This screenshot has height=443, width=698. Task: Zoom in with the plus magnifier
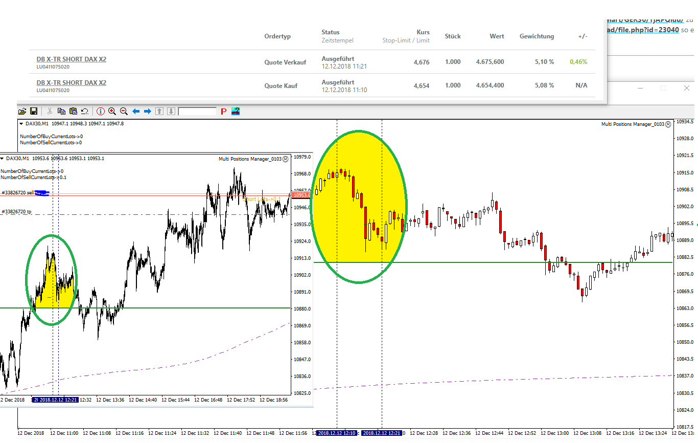(x=112, y=111)
